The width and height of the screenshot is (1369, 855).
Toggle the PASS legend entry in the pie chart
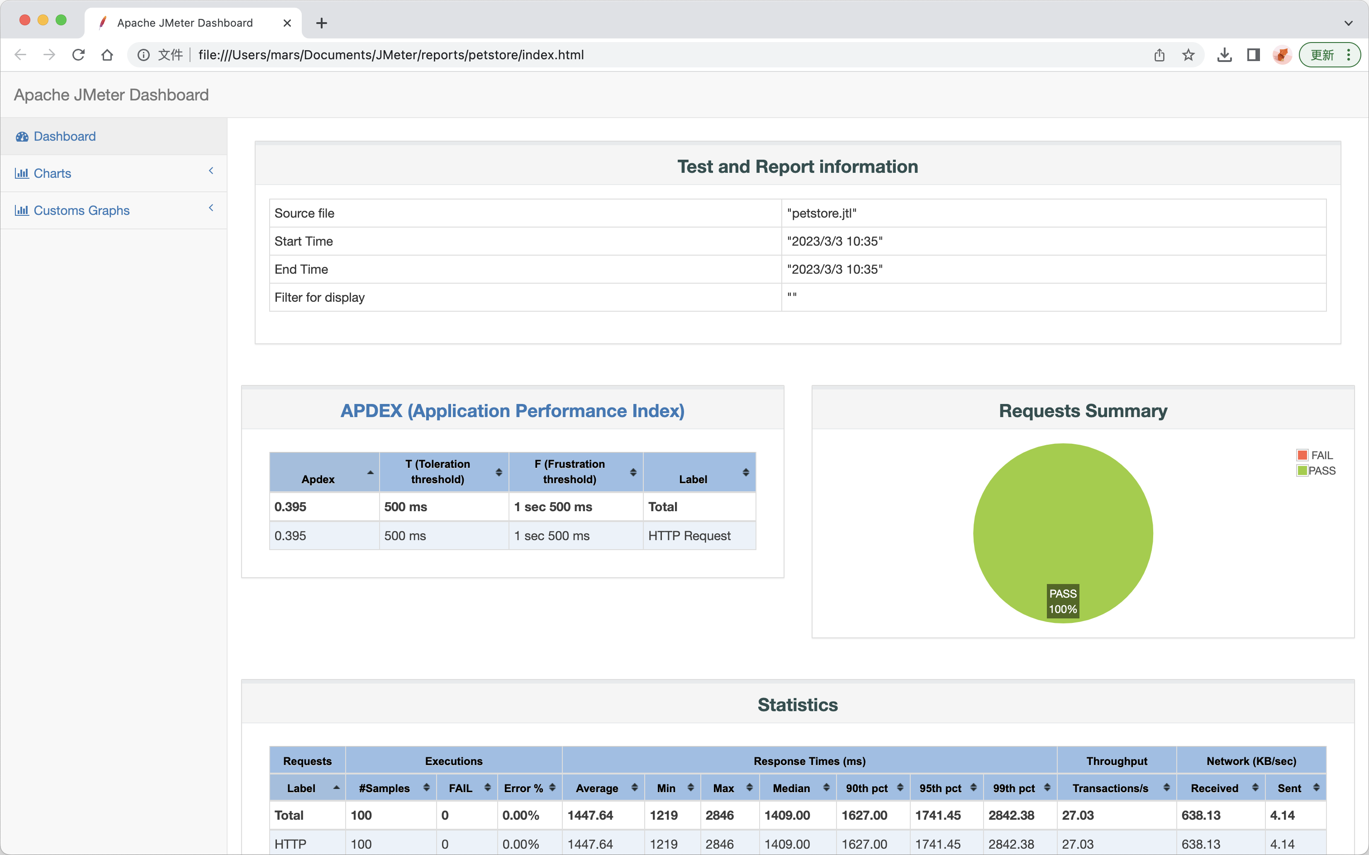(1316, 470)
